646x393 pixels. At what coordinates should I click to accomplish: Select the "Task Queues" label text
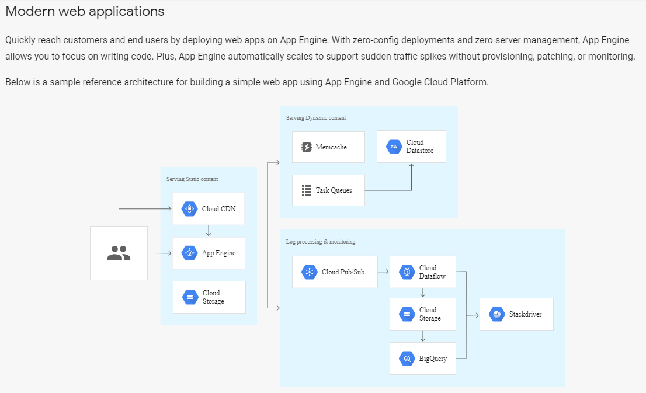(334, 190)
